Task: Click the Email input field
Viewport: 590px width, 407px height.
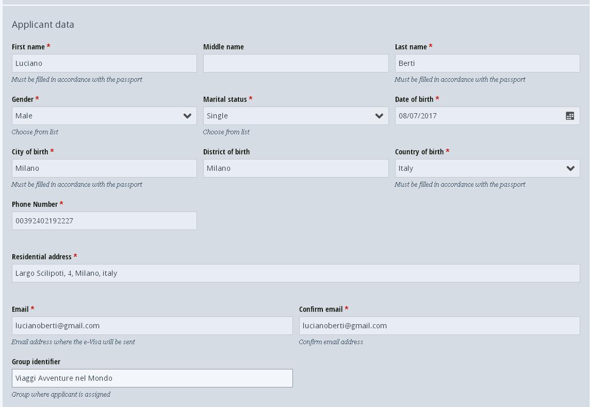Action: pos(152,326)
